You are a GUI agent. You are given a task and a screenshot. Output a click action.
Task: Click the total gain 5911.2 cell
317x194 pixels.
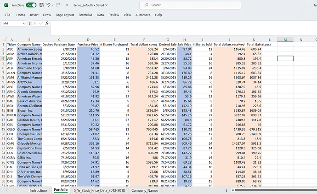pyautogui.click(x=254, y=143)
